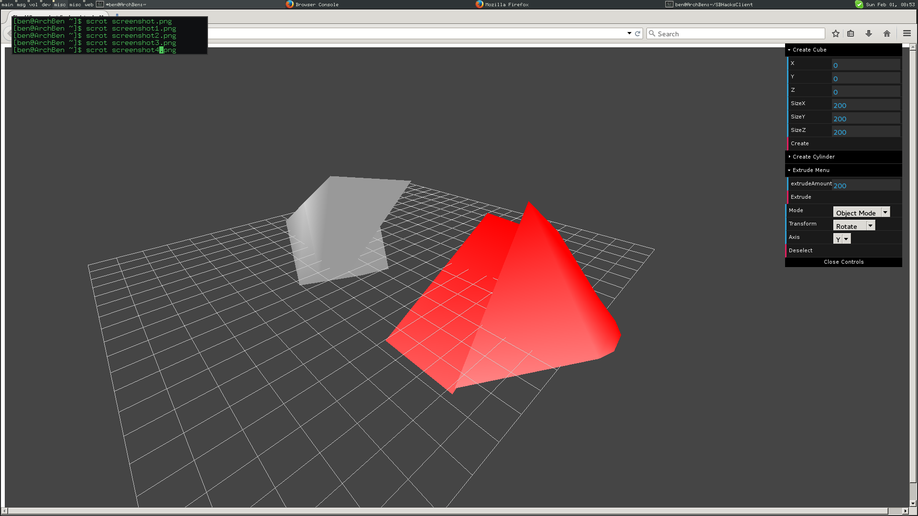918x516 pixels.
Task: Expand the Create Cylinder folder
Action: click(813, 157)
